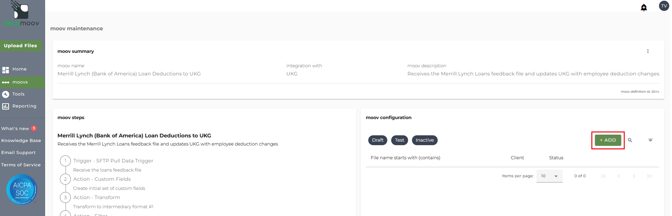The image size is (672, 216).
Task: Click 'Receive the loans feedback file' text
Action: pyautogui.click(x=107, y=170)
